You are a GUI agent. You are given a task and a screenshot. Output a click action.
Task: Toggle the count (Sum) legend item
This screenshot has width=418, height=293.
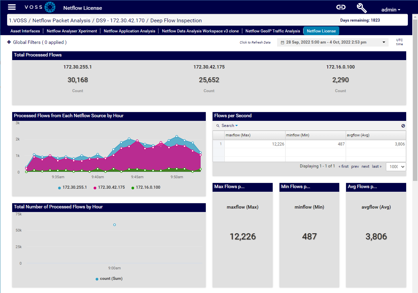coord(109,278)
